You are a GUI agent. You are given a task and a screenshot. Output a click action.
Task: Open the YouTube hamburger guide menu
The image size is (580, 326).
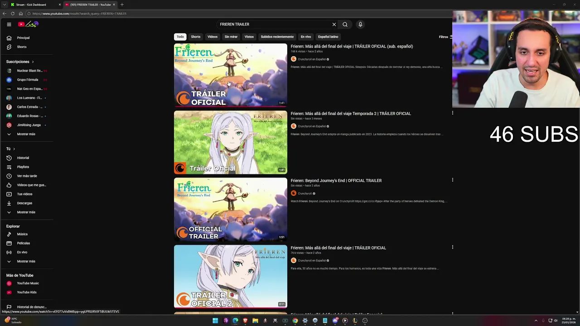(9, 24)
